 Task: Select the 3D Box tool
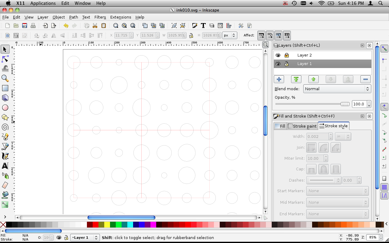tap(5, 98)
